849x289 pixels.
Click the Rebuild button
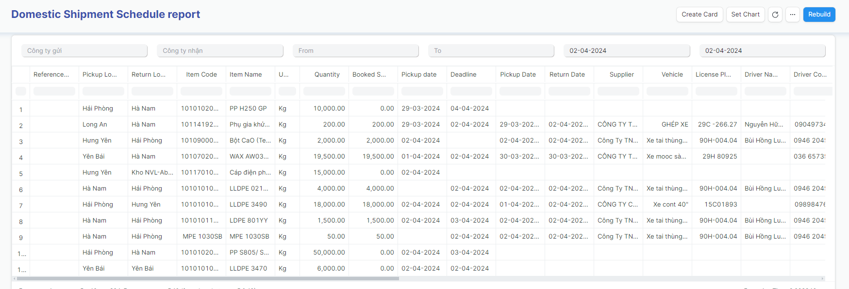pos(819,15)
